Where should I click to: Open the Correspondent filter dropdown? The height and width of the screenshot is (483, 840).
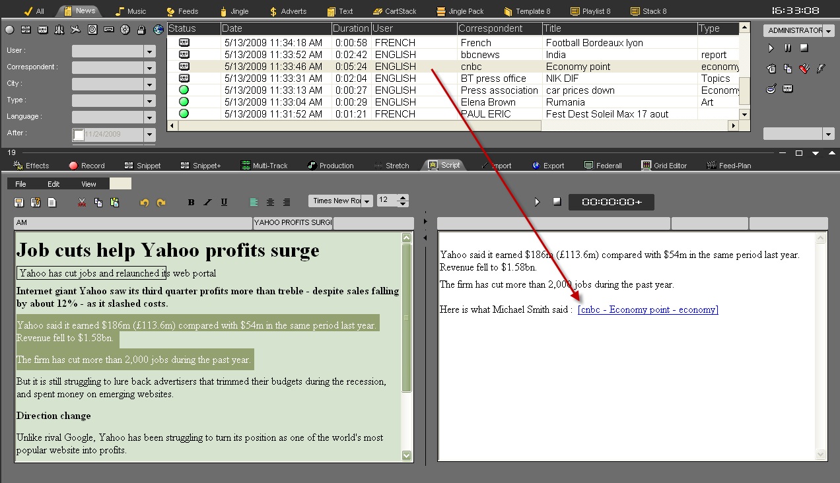[149, 67]
